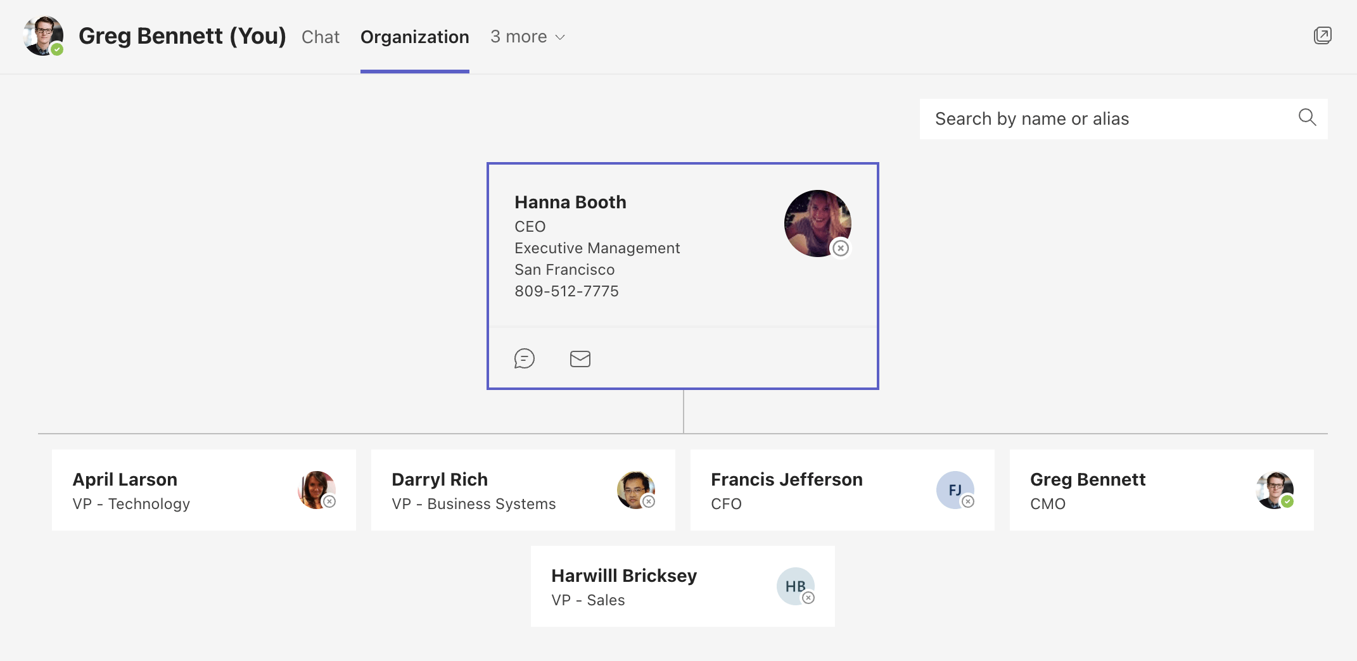The width and height of the screenshot is (1357, 661).
Task: Switch to the Chat tab
Action: click(x=321, y=36)
